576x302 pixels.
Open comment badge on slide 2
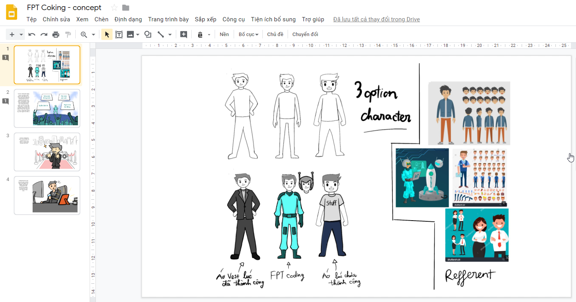coord(6,102)
